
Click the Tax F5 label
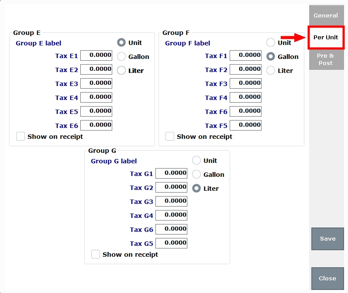pyautogui.click(x=216, y=126)
